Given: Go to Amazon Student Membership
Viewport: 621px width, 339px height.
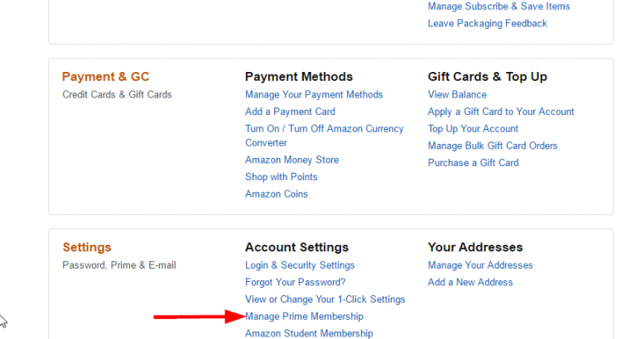Looking at the screenshot, I should tap(309, 333).
